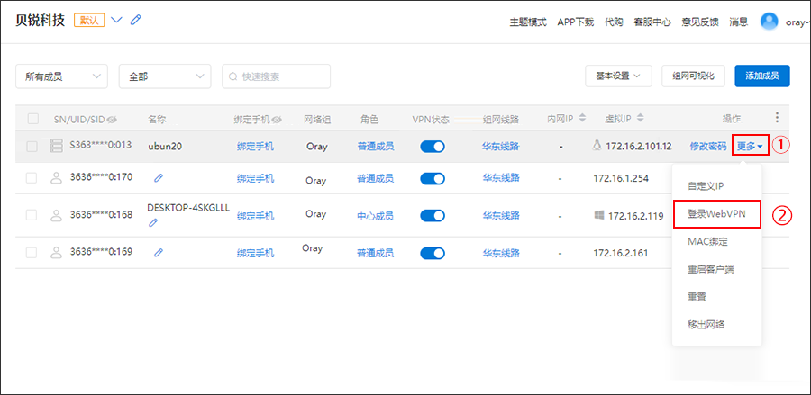Open 中心成员 role for DESKTOP-4SKGLLL
The width and height of the screenshot is (811, 395).
376,216
